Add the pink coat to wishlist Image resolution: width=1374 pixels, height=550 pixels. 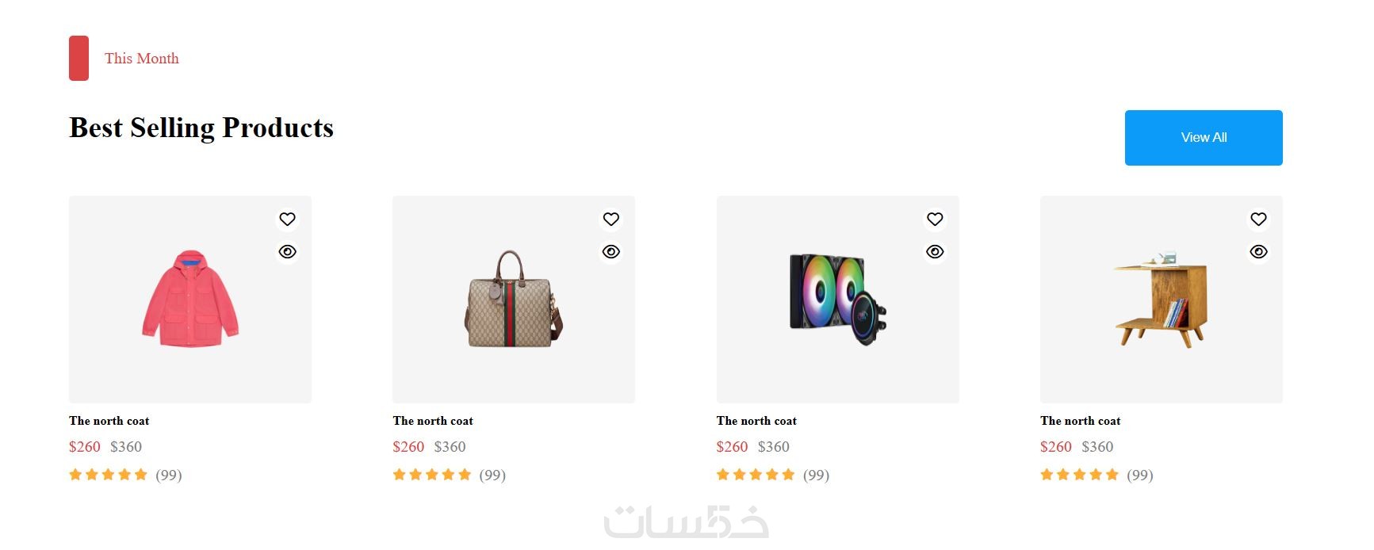[x=287, y=219]
